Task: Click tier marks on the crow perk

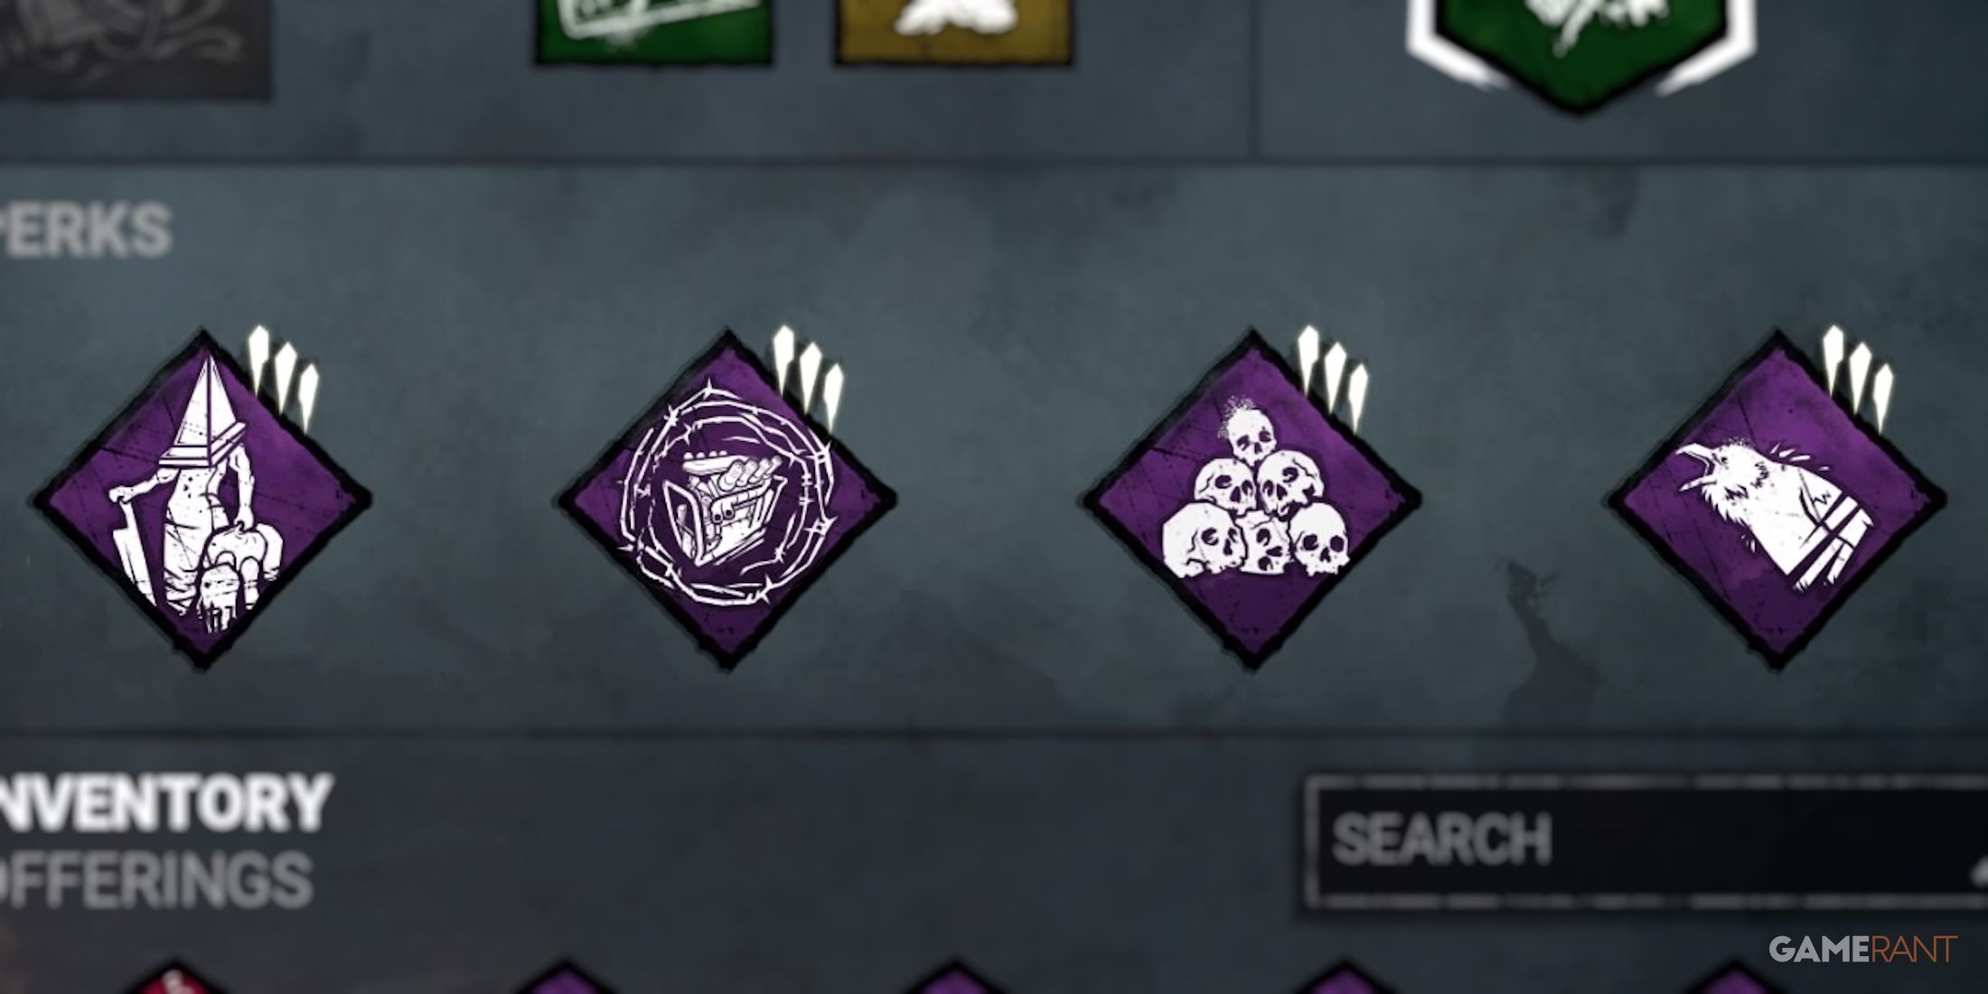Action: [x=1857, y=380]
